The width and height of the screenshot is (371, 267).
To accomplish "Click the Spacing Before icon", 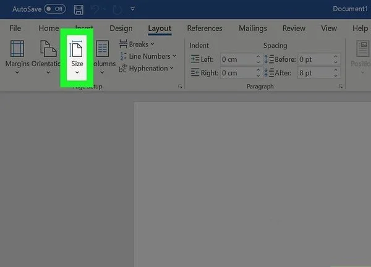I will tap(269, 59).
